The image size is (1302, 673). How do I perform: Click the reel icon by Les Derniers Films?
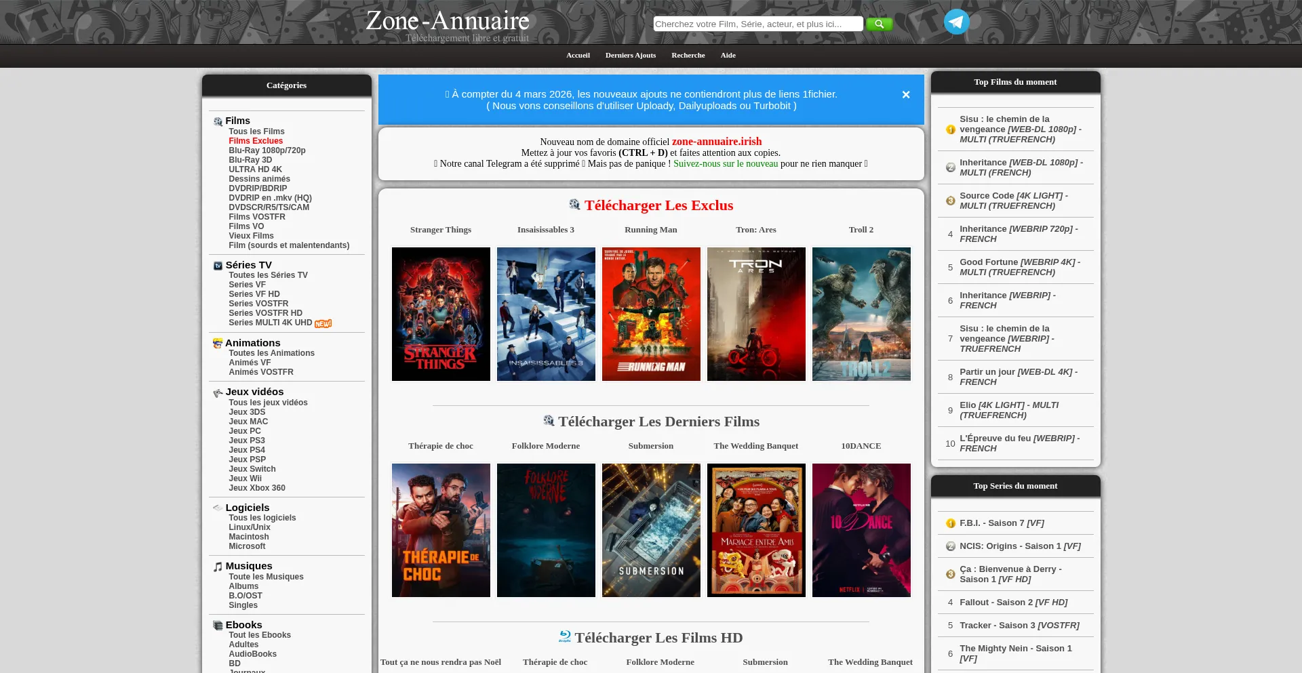pos(549,420)
